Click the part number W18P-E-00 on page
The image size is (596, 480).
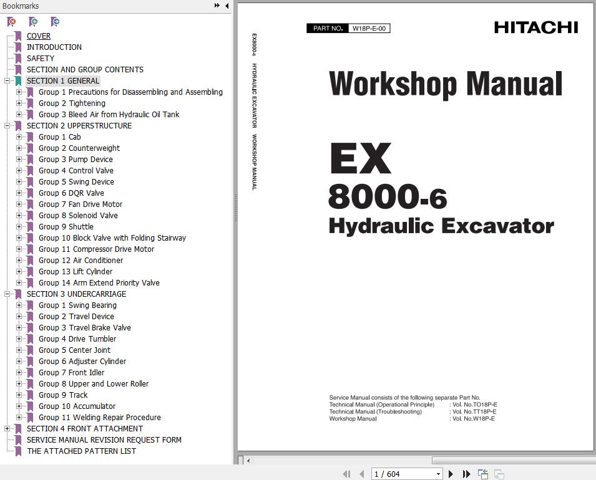(x=369, y=29)
